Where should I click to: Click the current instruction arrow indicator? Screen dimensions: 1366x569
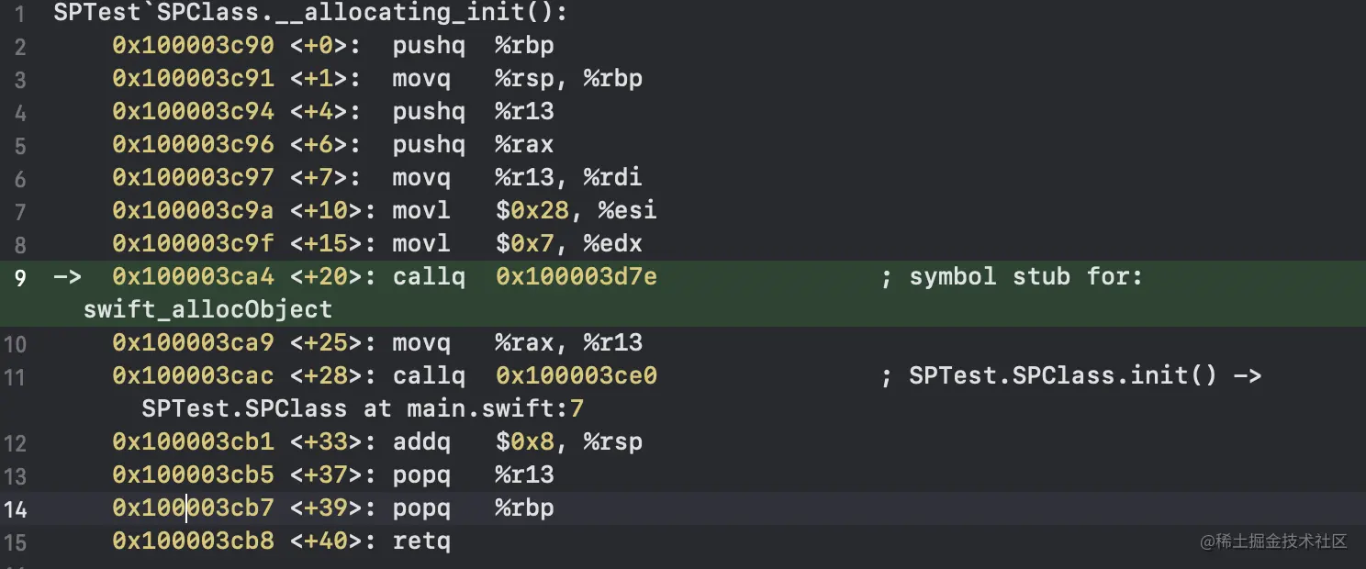[x=67, y=277]
